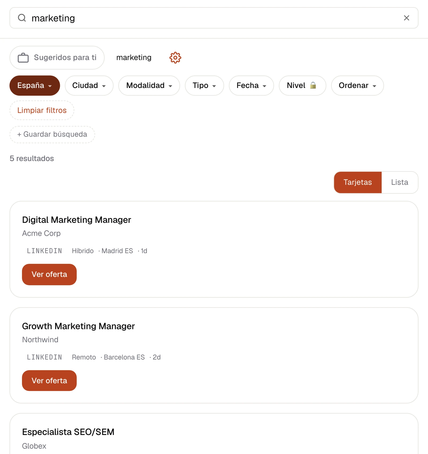Open the Ordenar sort dropdown
The height and width of the screenshot is (454, 428).
[x=357, y=86]
